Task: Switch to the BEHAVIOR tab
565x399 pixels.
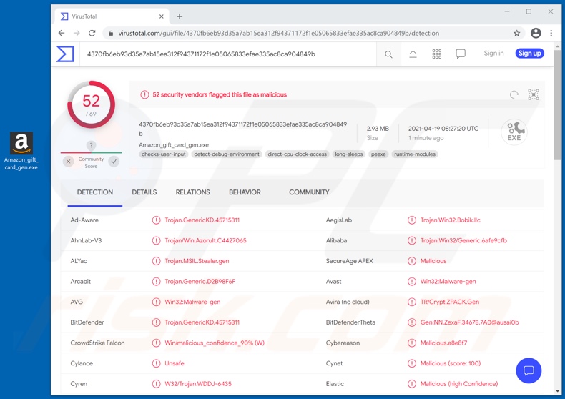Action: tap(245, 192)
